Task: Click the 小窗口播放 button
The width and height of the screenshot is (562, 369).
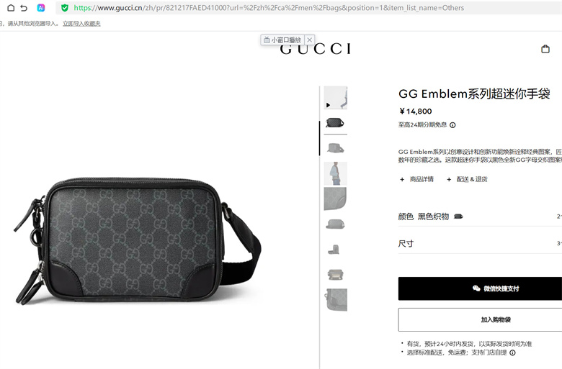Action: pyautogui.click(x=282, y=40)
